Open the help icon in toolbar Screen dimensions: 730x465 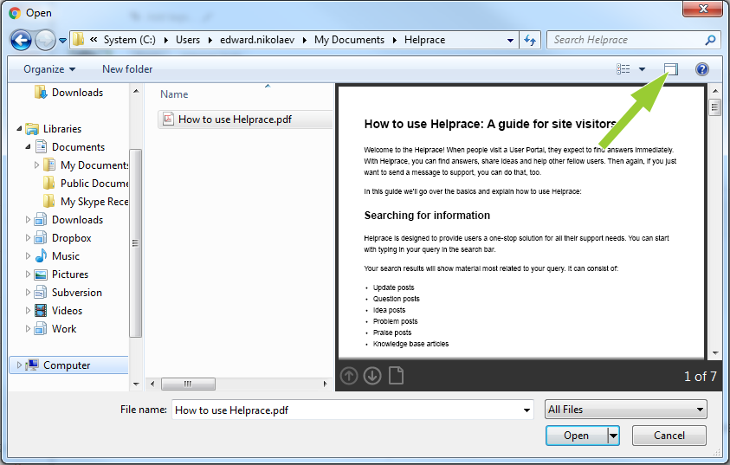coord(701,69)
